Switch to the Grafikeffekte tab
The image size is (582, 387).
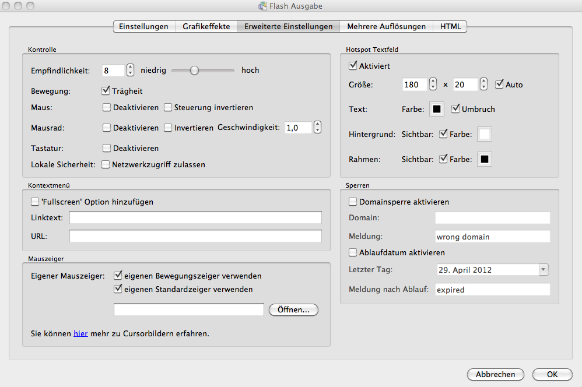(x=206, y=26)
